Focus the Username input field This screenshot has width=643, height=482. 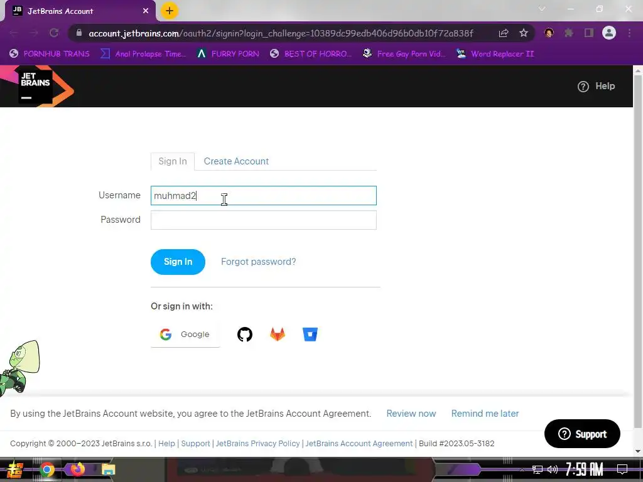[x=263, y=196]
